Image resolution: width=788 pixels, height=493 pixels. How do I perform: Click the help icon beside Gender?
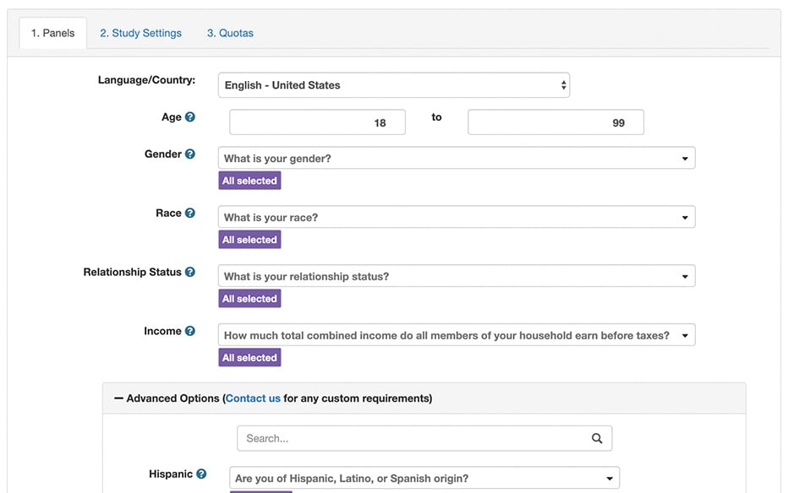[x=190, y=154]
